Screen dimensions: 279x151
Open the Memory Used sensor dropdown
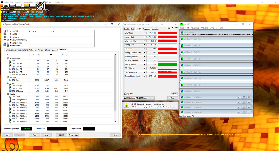tap(144, 45)
